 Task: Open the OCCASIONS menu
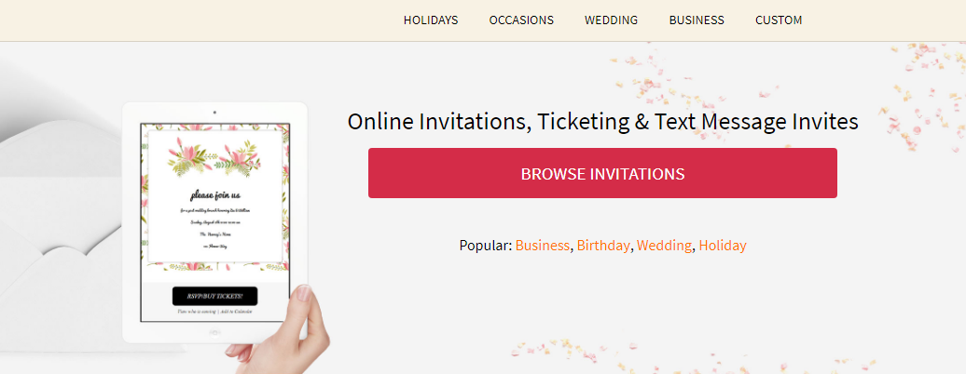[x=521, y=20]
